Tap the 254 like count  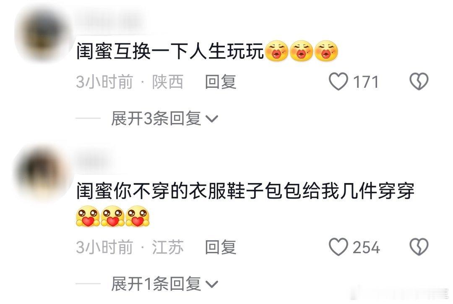(x=366, y=248)
